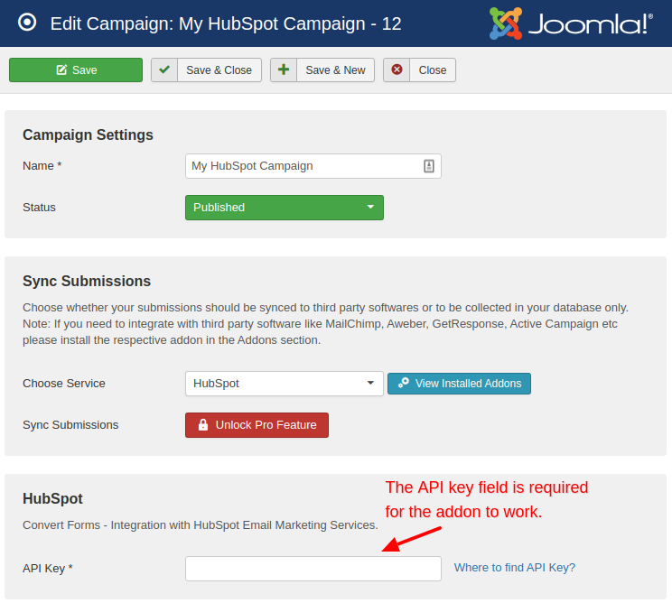The height and width of the screenshot is (603, 672).
Task: Click the target icon beside Edit Campaign title
Action: point(27,23)
